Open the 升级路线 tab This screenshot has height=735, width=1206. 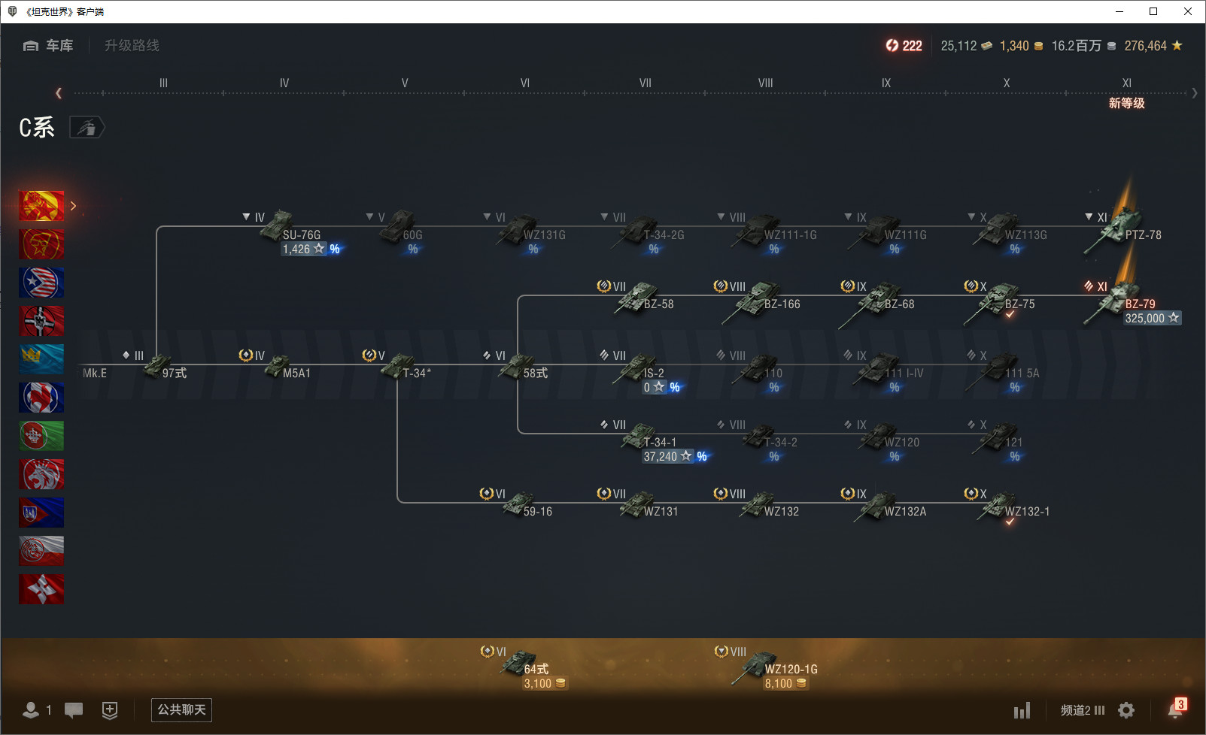pyautogui.click(x=132, y=46)
